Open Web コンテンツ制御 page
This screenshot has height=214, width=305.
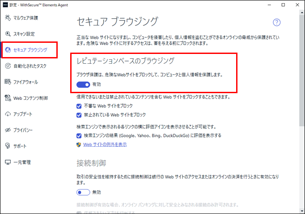(30, 98)
